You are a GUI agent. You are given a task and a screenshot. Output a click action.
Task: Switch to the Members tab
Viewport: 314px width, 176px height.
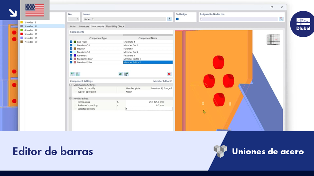tap(84, 26)
